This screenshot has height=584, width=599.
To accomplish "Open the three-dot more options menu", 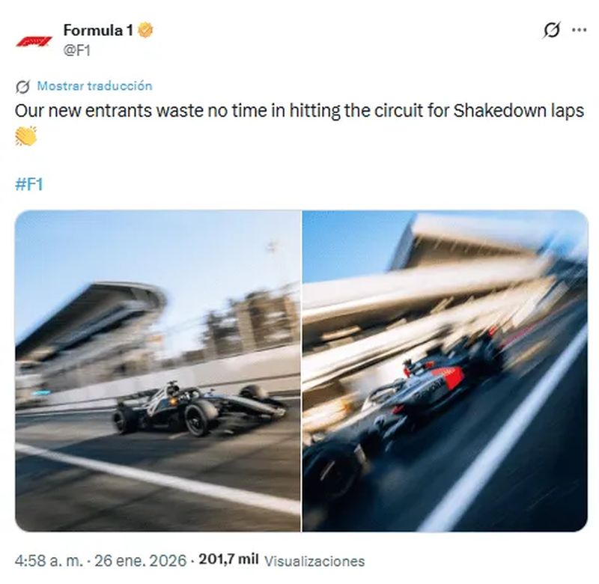I will [579, 30].
